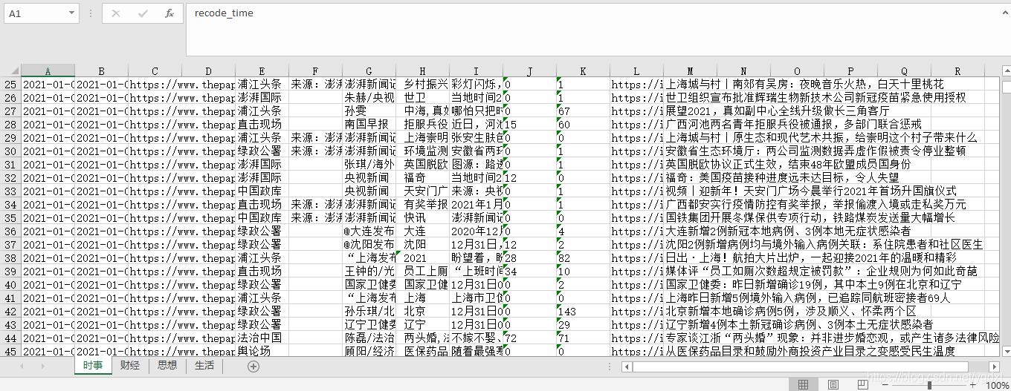Click headline cell 福奇：美国疫苗接种进度远未达目标
Screen dimensions: 1011x391
click(782, 177)
